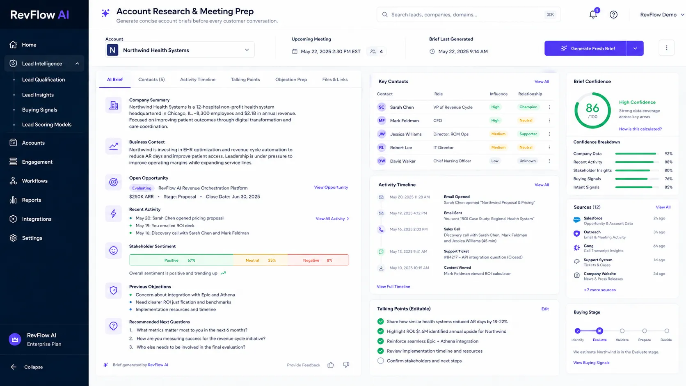This screenshot has height=386, width=686.
Task: Collapse the sidebar using the arrow icon
Action: (14, 367)
